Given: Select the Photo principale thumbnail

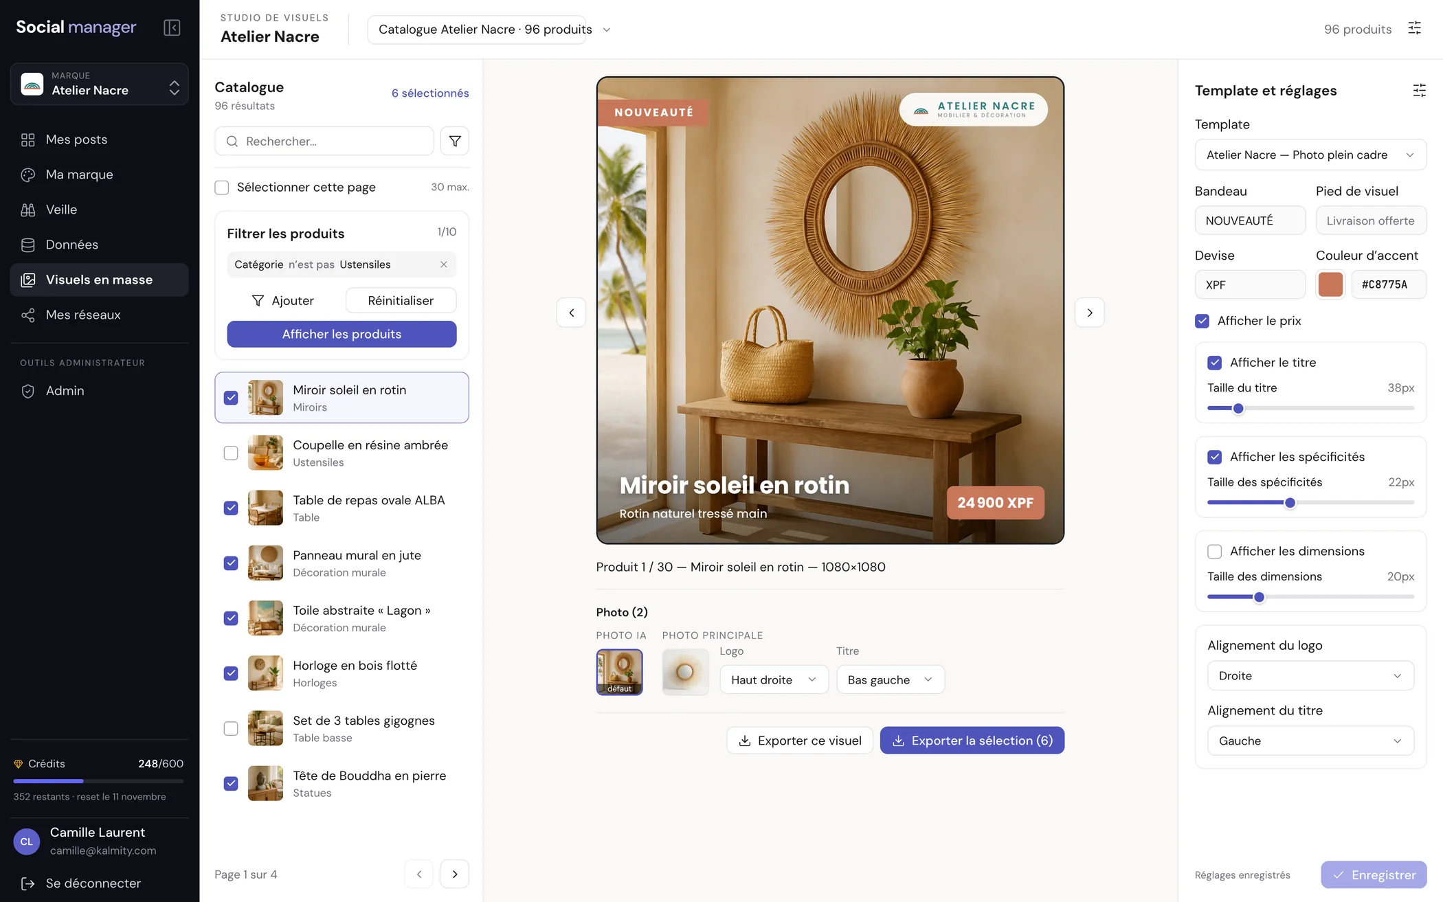Looking at the screenshot, I should tap(685, 671).
